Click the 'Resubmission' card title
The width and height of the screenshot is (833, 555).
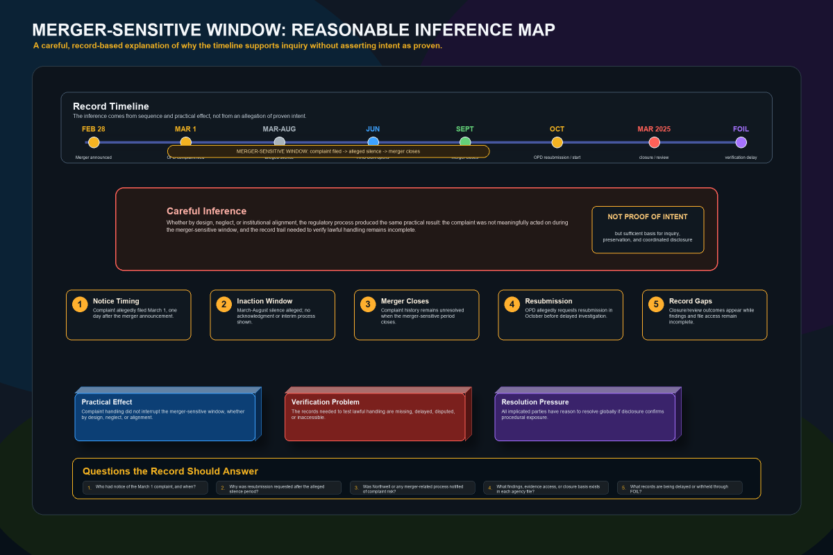pyautogui.click(x=548, y=301)
